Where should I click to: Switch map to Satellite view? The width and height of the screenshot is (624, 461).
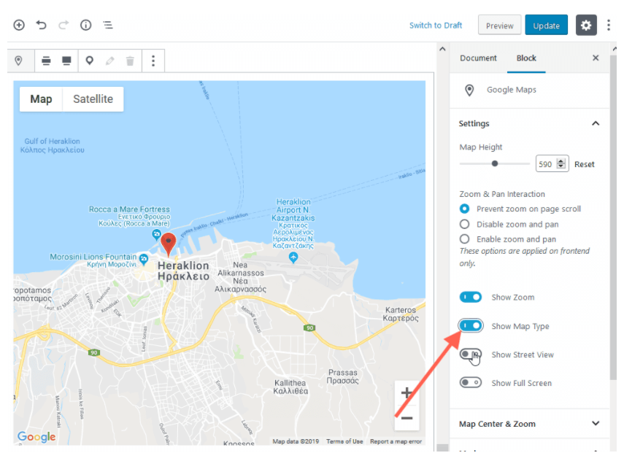[93, 99]
